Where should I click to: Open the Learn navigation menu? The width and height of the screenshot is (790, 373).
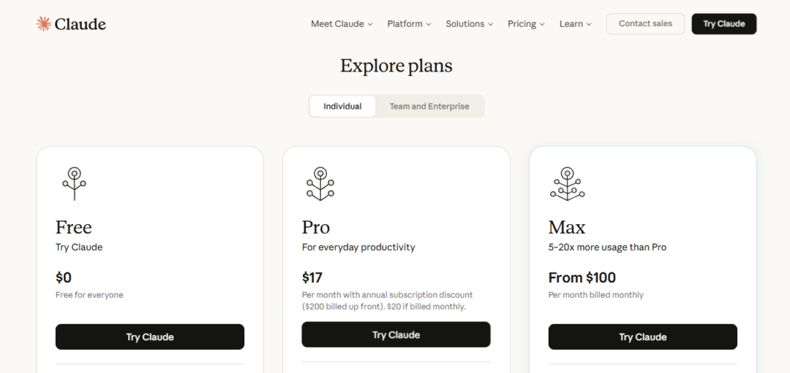coord(575,24)
